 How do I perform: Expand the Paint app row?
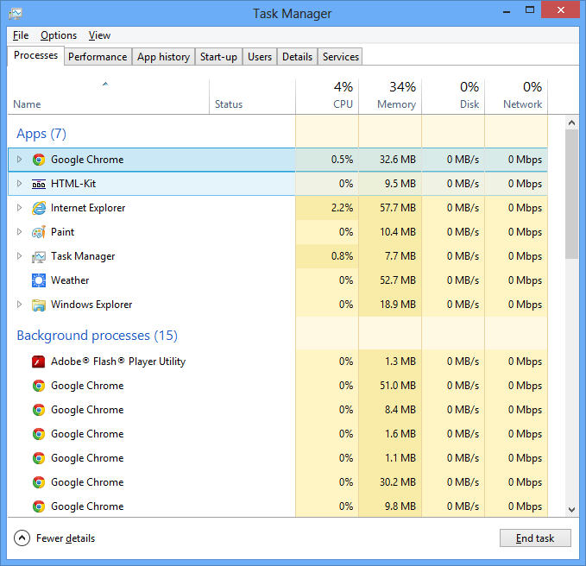pyautogui.click(x=20, y=232)
